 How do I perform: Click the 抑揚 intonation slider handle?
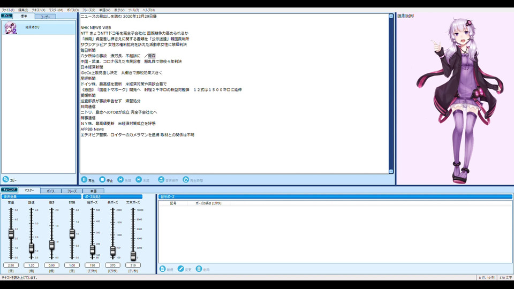click(x=72, y=233)
